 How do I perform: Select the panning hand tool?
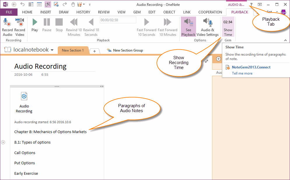click(x=73, y=4)
